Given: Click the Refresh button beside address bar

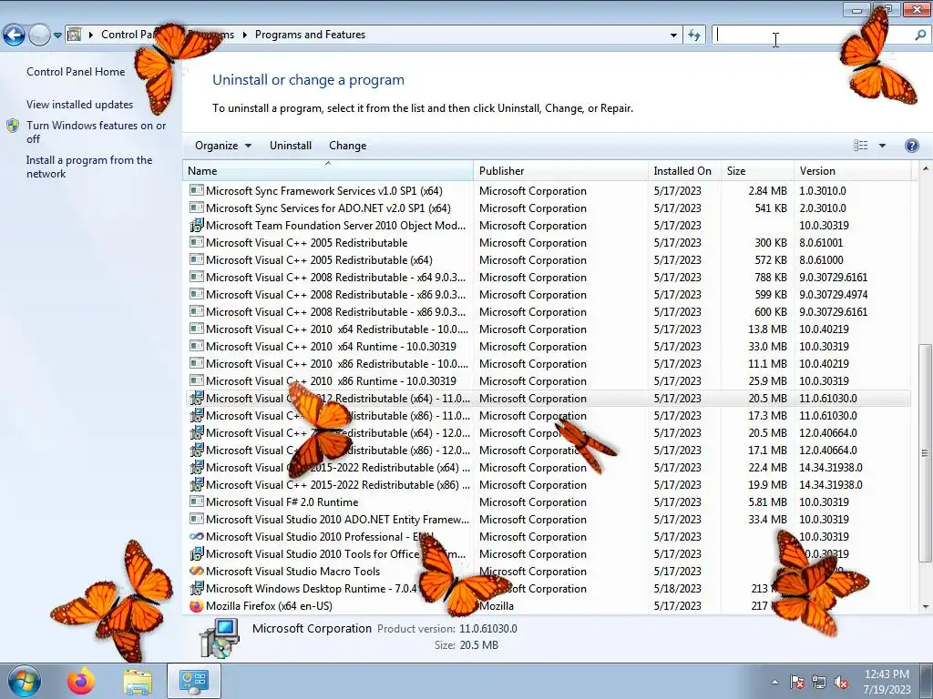Looking at the screenshot, I should 693,35.
